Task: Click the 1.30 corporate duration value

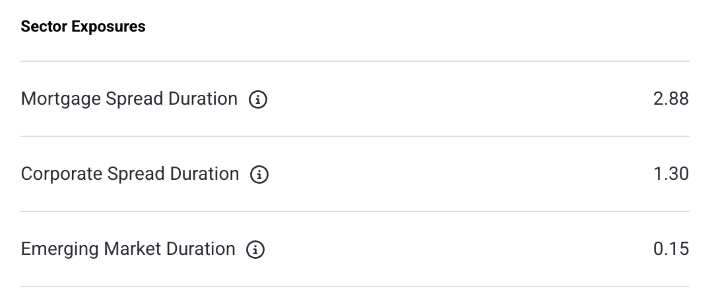Action: [670, 174]
